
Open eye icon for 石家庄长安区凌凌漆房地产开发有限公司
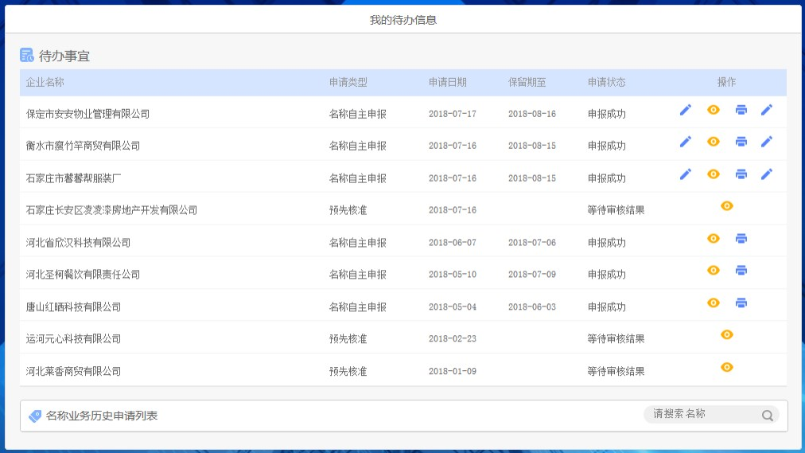tap(726, 206)
